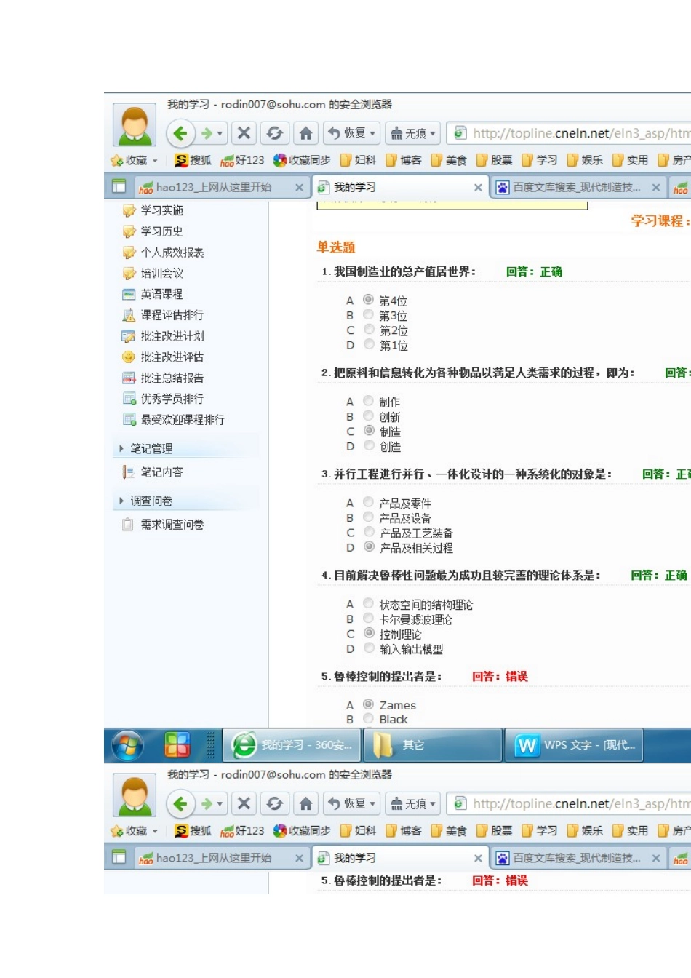
Task: Select option 制作 for question 2
Action: click(369, 401)
